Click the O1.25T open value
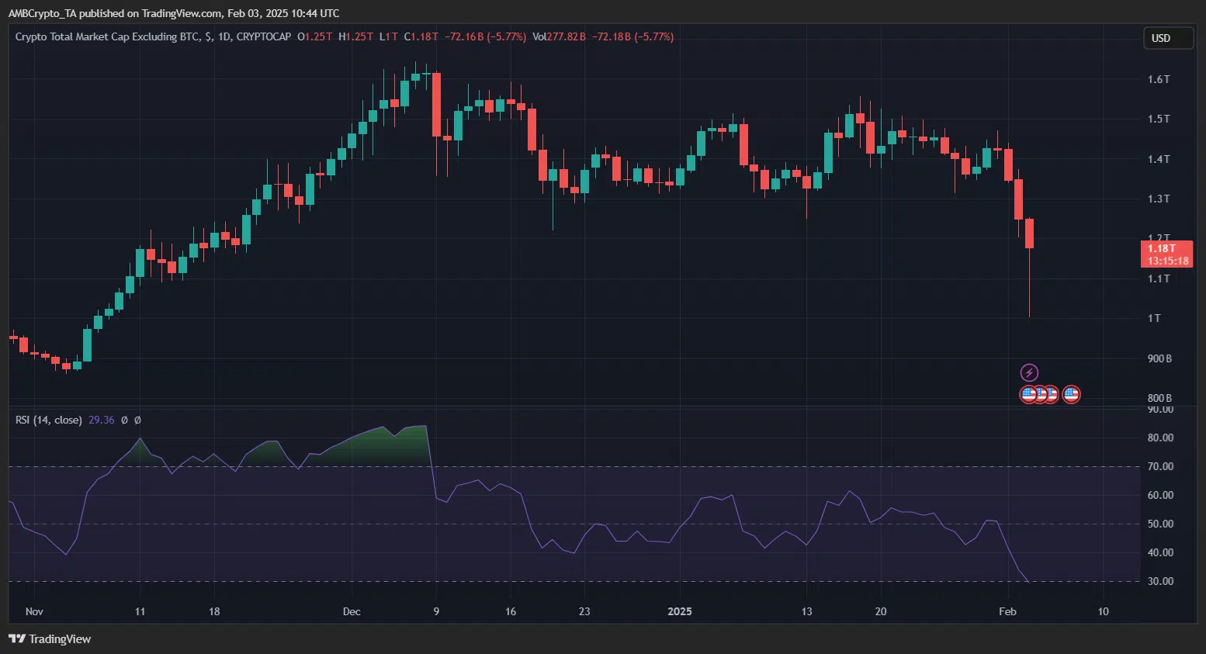This screenshot has width=1206, height=654. (315, 36)
